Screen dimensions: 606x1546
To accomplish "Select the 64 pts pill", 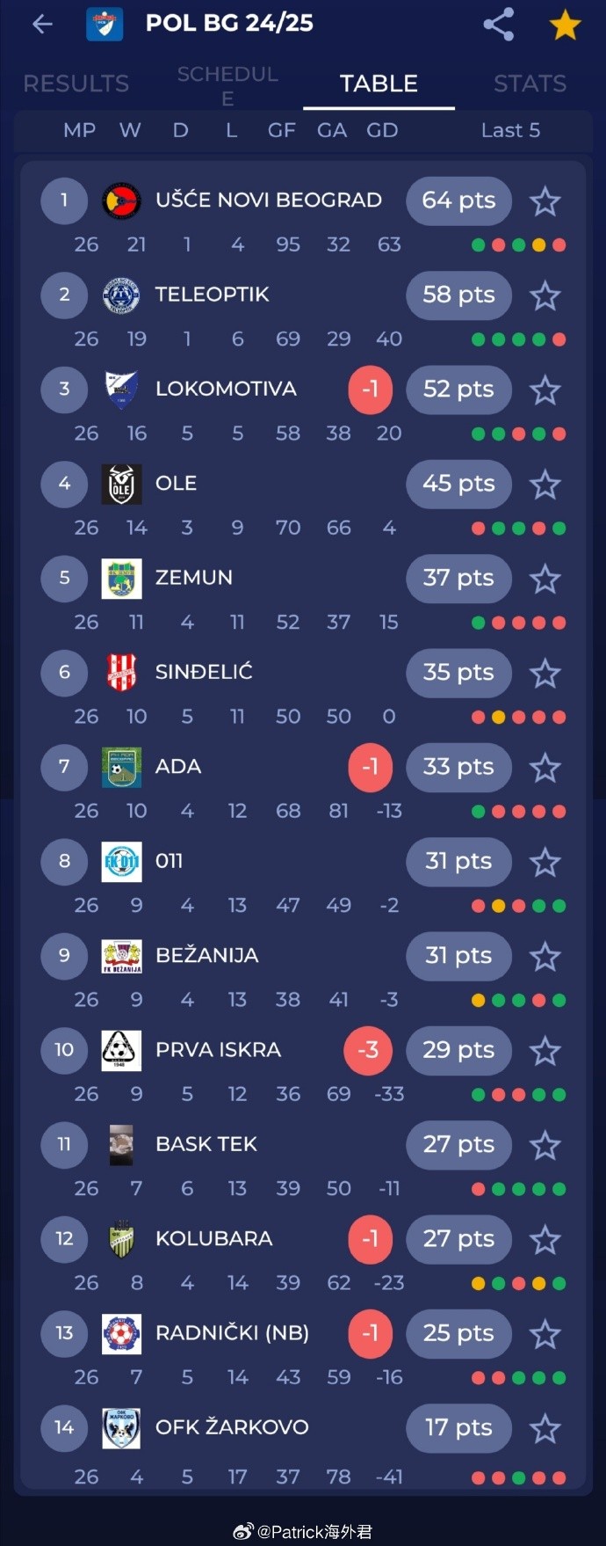I will point(458,201).
